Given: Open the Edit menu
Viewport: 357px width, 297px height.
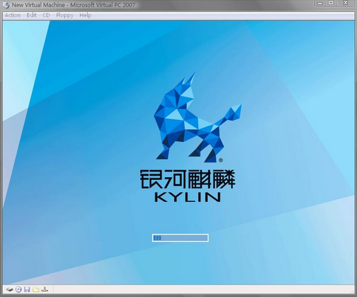Looking at the screenshot, I should point(32,15).
